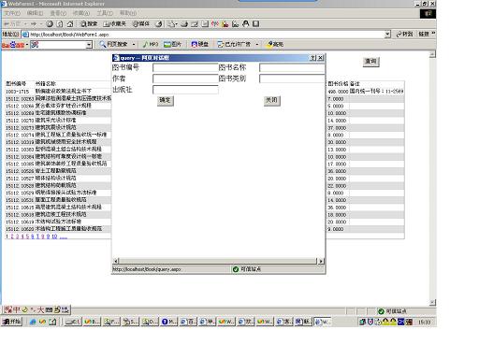Click the Go (转到) button
Screen dimensions: 479x359
(405, 34)
